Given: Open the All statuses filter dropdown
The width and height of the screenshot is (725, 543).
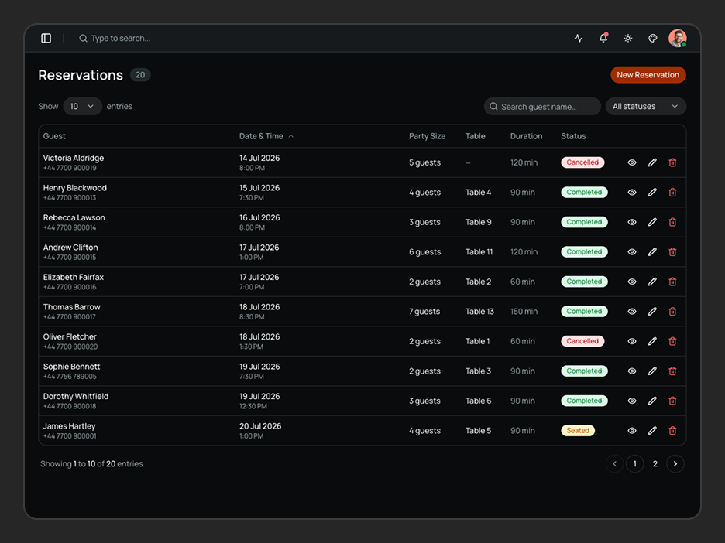Looking at the screenshot, I should click(x=645, y=107).
